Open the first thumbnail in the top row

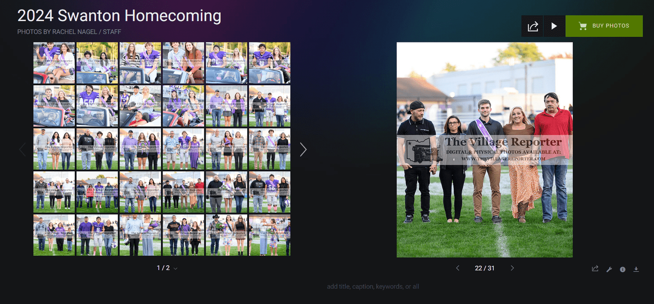(54, 63)
